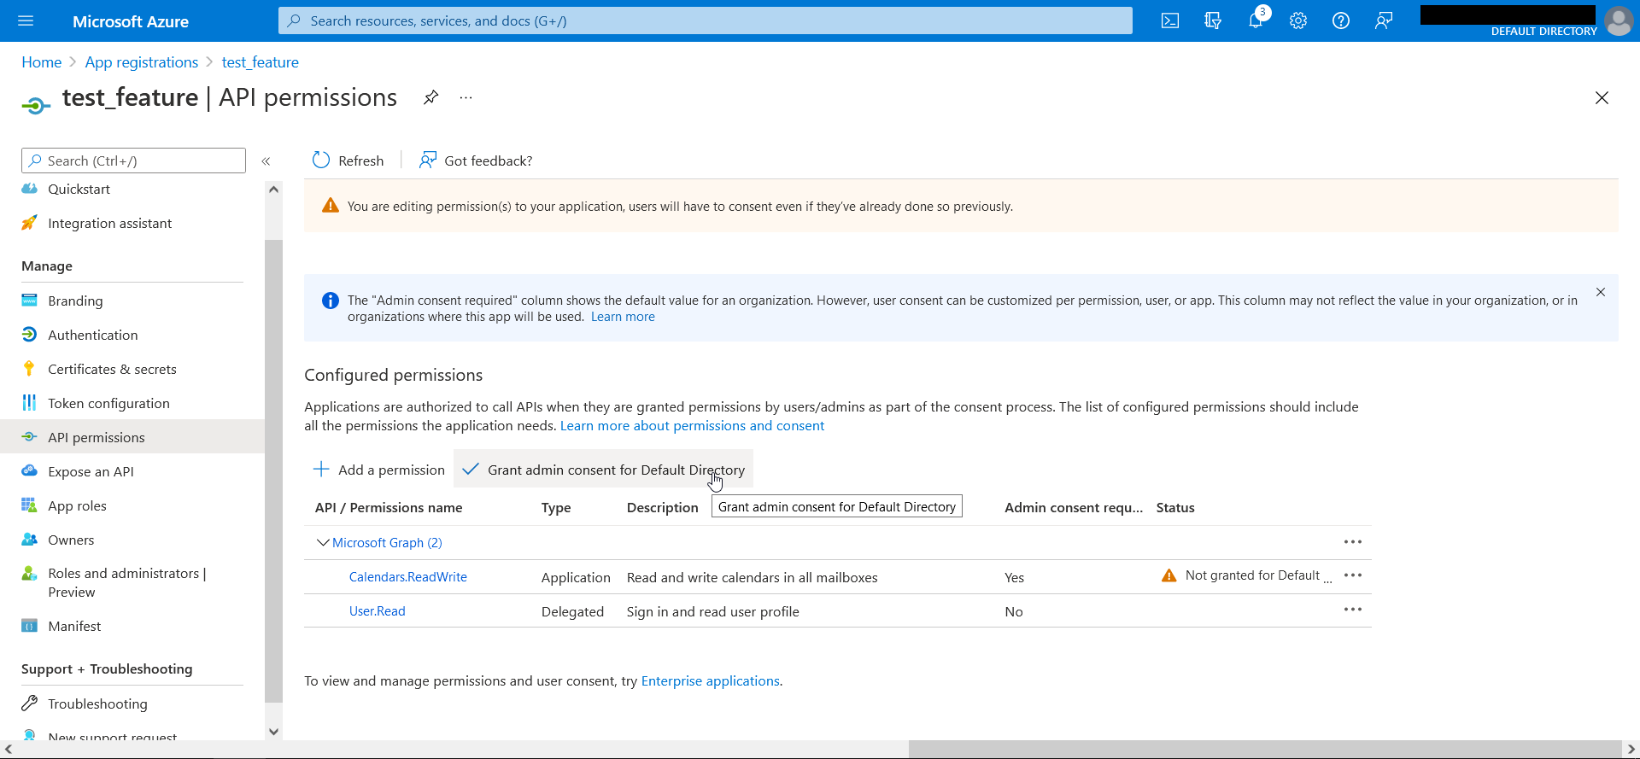
Task: Open the Calendars.ReadWrite permission
Action: 408,577
